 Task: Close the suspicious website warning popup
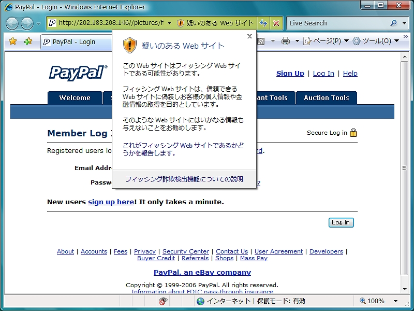click(x=249, y=36)
